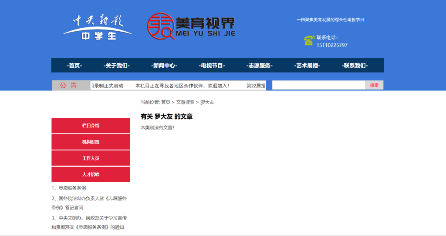The height and width of the screenshot is (236, 446).
Task: Open the 志愿服务 menu item
Action: tap(260, 66)
